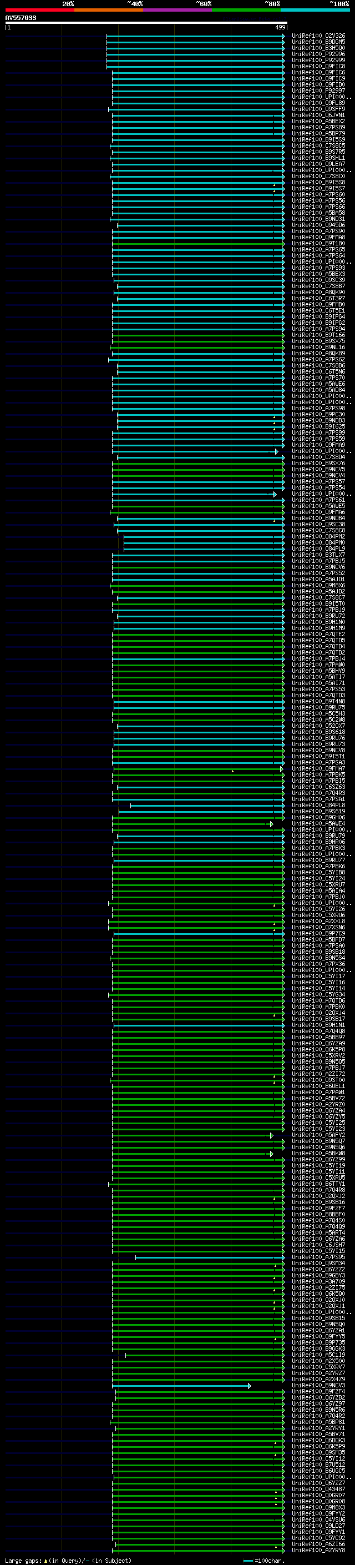Click the query name AV557033

pyautogui.click(x=21, y=18)
